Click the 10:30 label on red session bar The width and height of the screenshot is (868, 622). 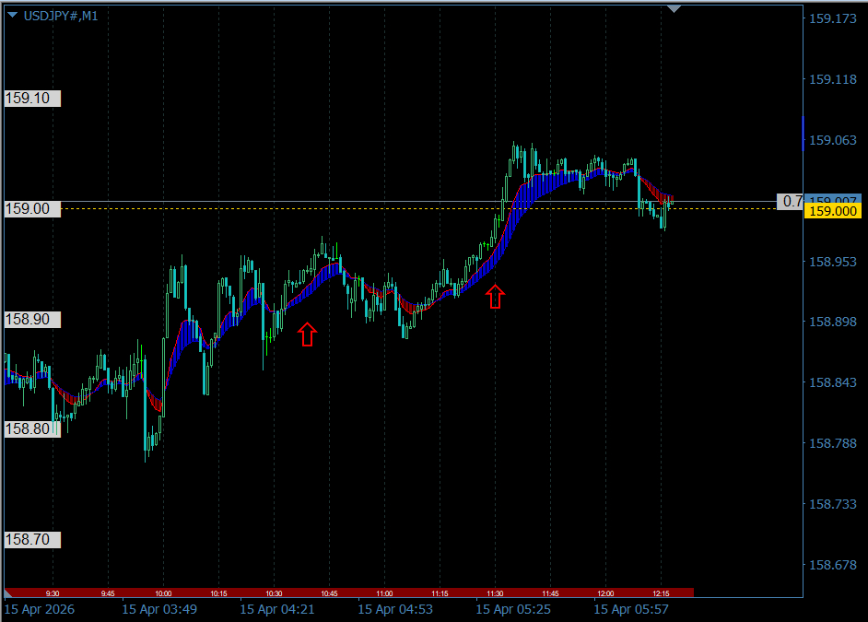point(274,593)
